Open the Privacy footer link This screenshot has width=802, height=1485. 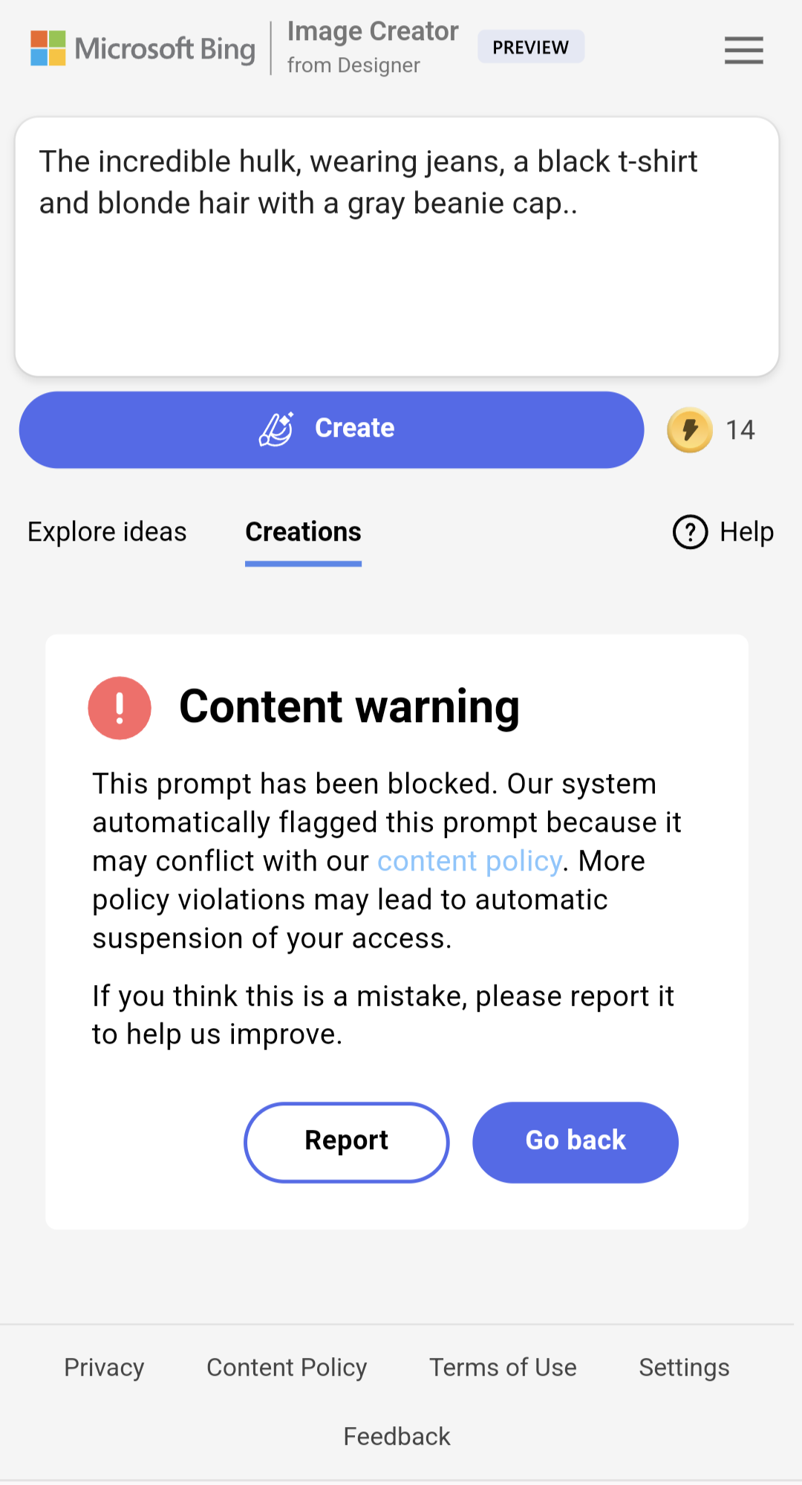(104, 1367)
